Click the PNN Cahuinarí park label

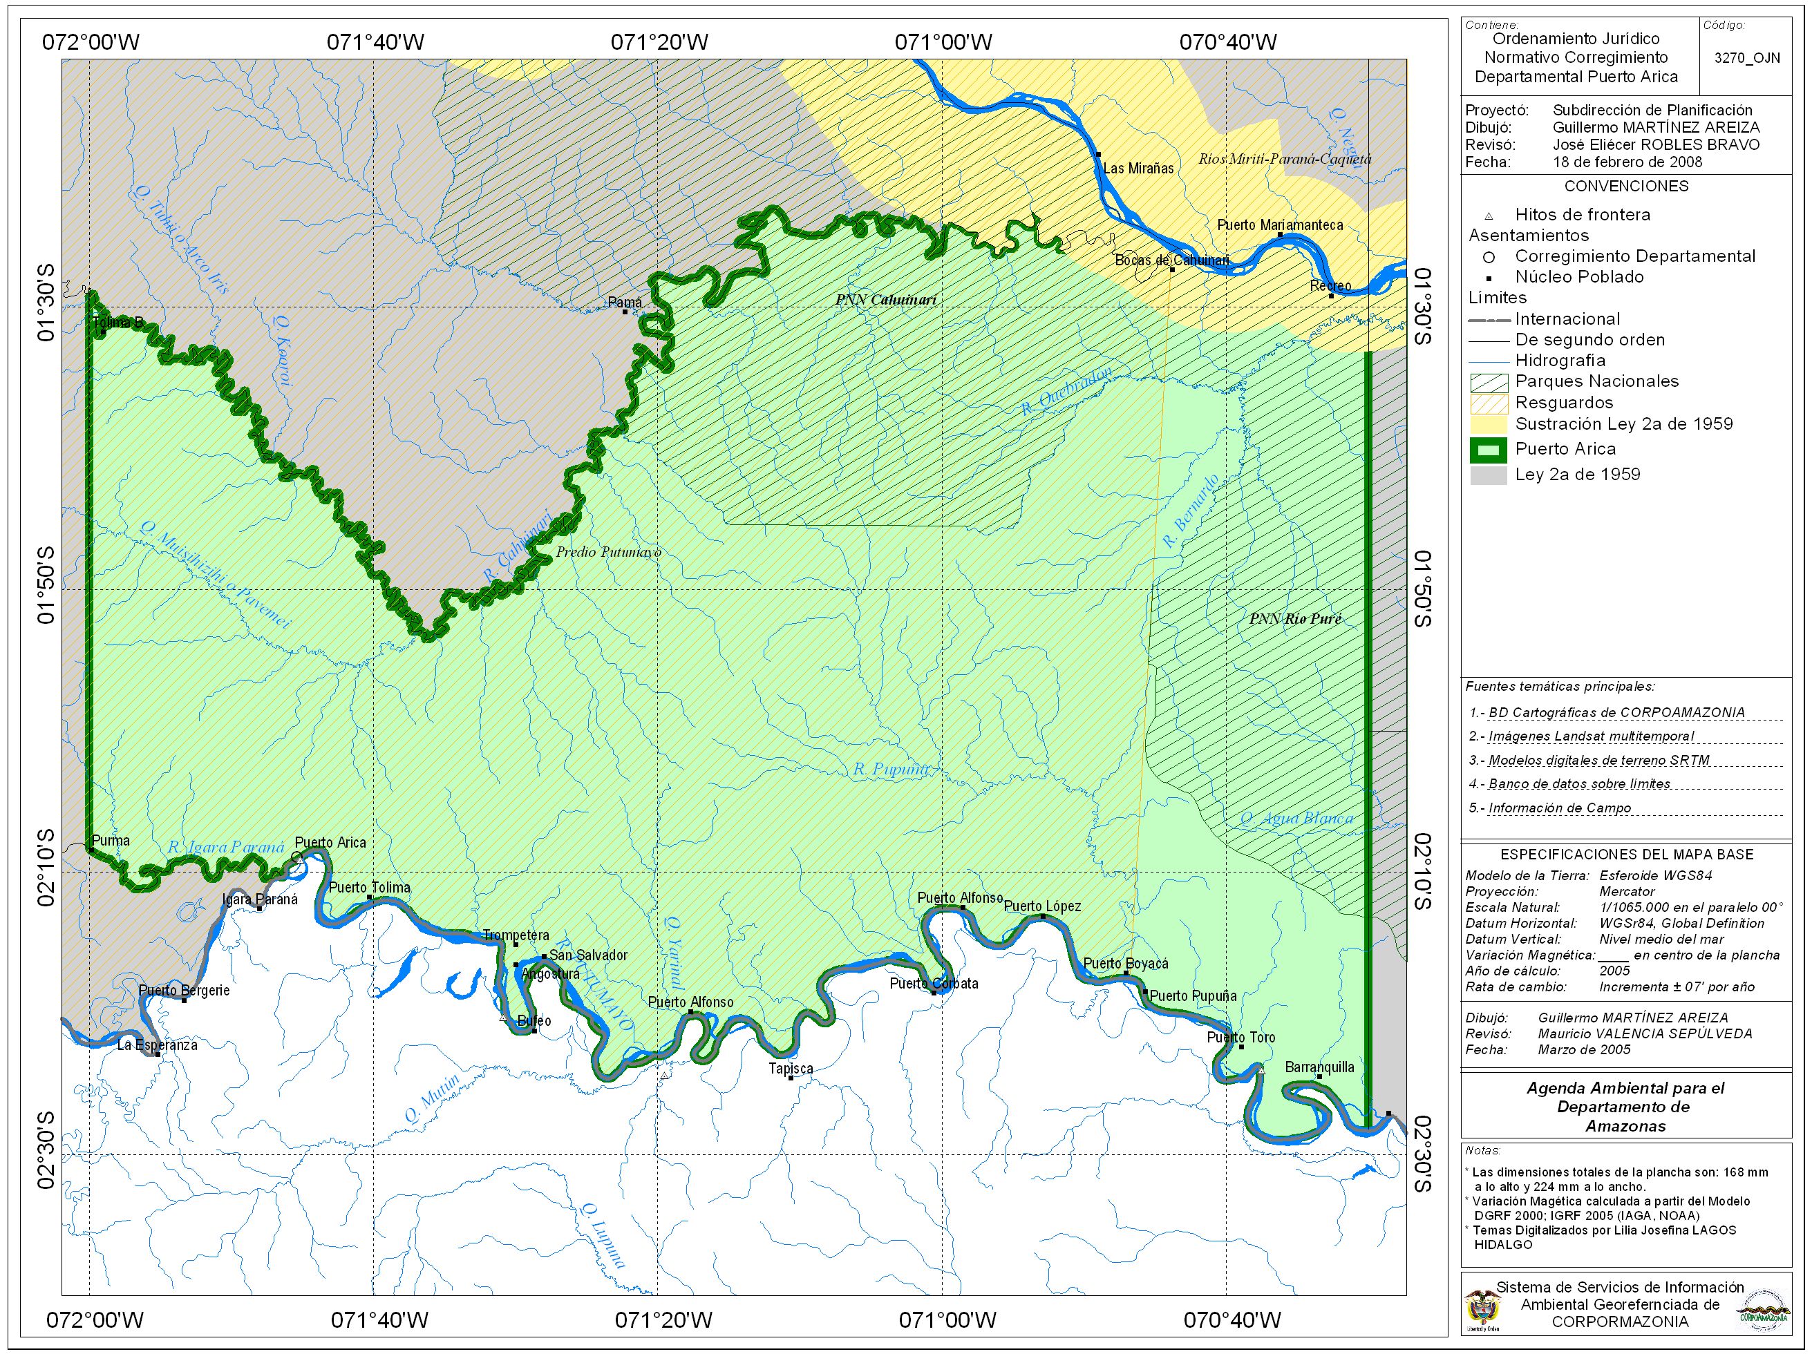pyautogui.click(x=885, y=300)
